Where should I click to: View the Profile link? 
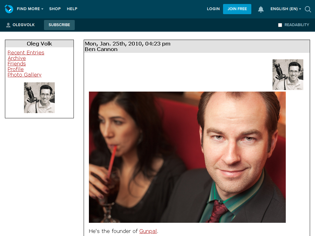pos(16,69)
